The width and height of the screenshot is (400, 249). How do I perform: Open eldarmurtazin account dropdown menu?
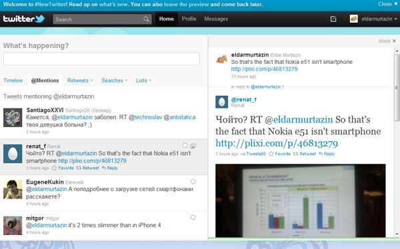point(379,19)
